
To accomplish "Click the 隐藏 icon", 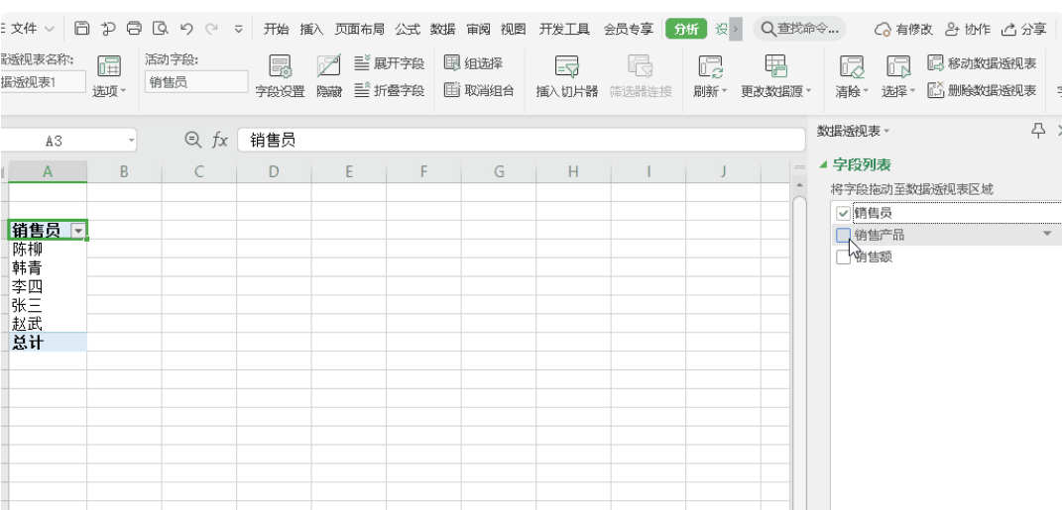I will [329, 76].
